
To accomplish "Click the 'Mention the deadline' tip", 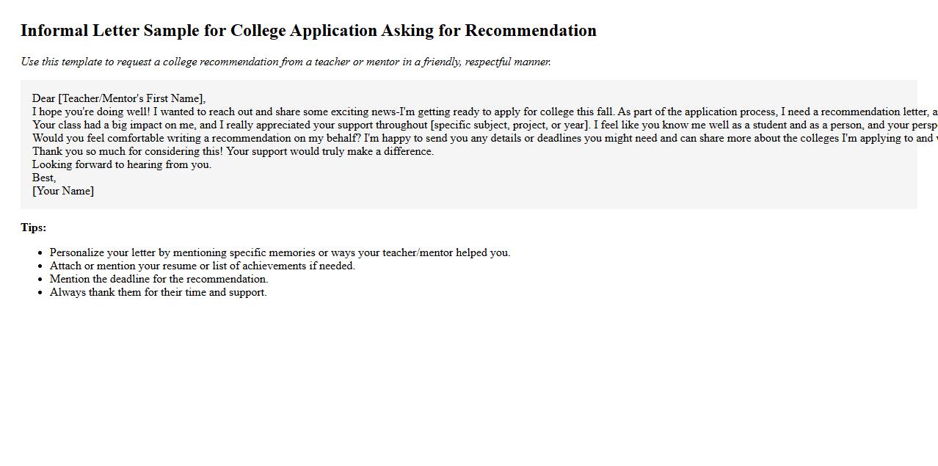I will [x=159, y=279].
